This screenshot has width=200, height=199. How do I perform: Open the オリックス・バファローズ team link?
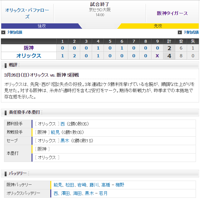pyautogui.click(x=27, y=13)
